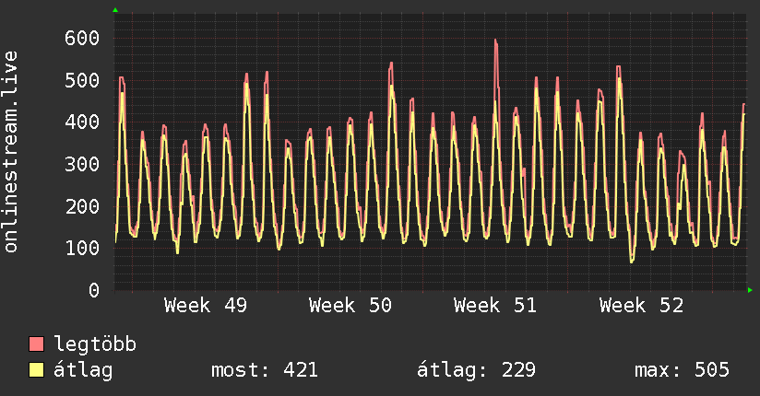Click the vertical onlinestream.live axis title
This screenshot has width=760, height=396.
[11, 152]
